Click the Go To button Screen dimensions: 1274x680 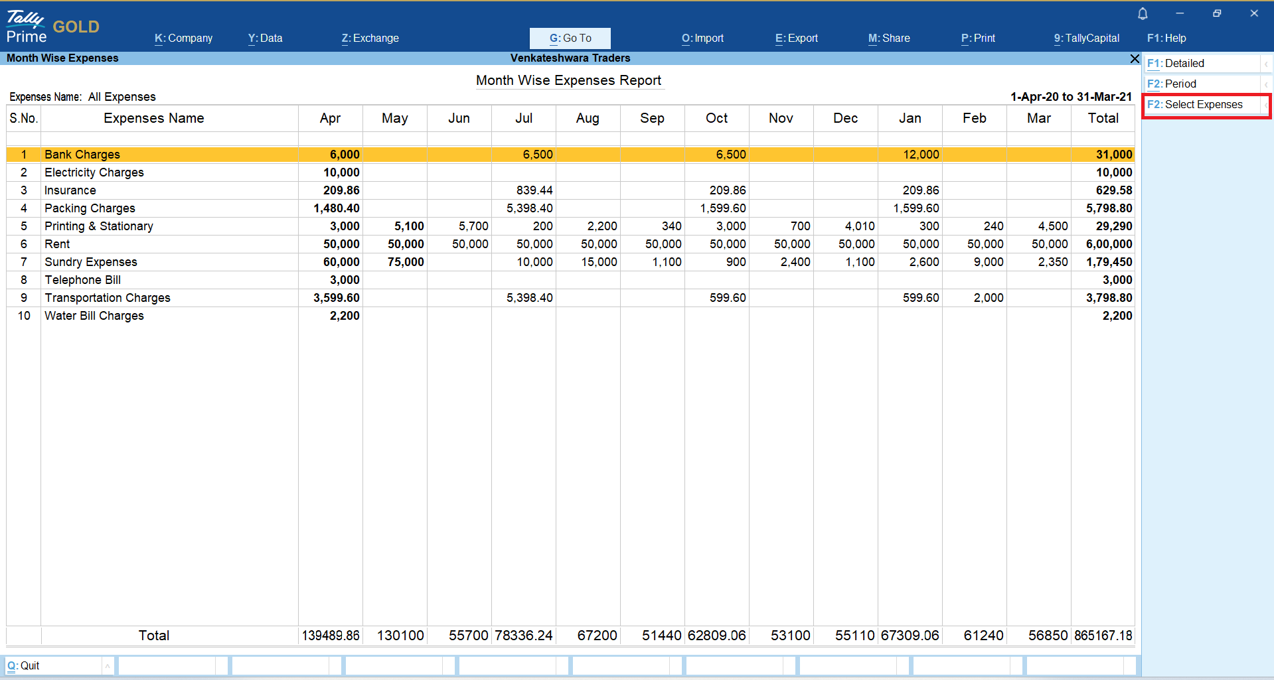pos(570,38)
